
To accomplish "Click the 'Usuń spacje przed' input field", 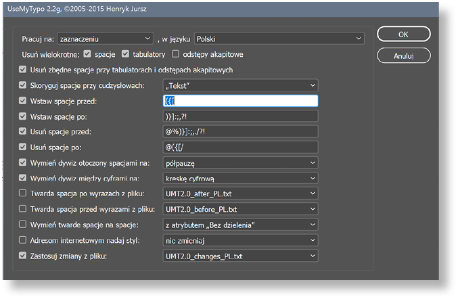I will click(x=240, y=132).
